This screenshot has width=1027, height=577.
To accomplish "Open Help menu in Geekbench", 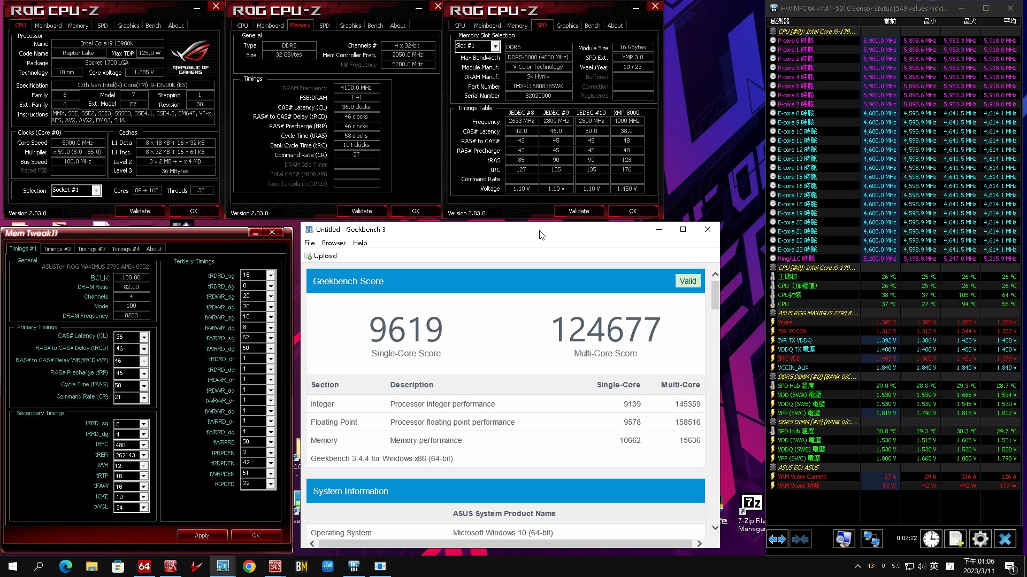I will (360, 243).
